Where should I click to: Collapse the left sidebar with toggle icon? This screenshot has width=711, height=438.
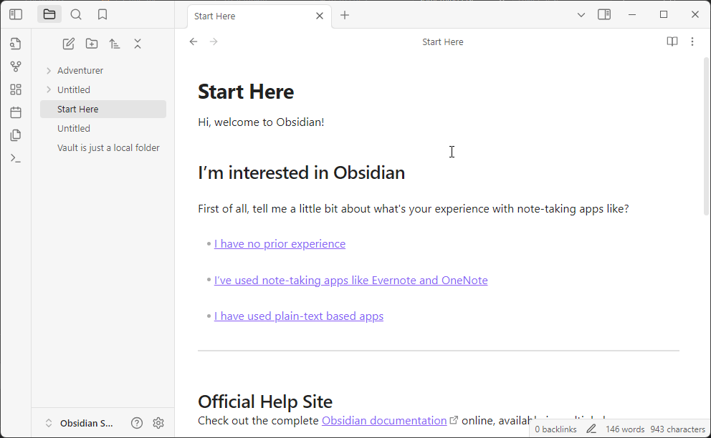pos(16,14)
